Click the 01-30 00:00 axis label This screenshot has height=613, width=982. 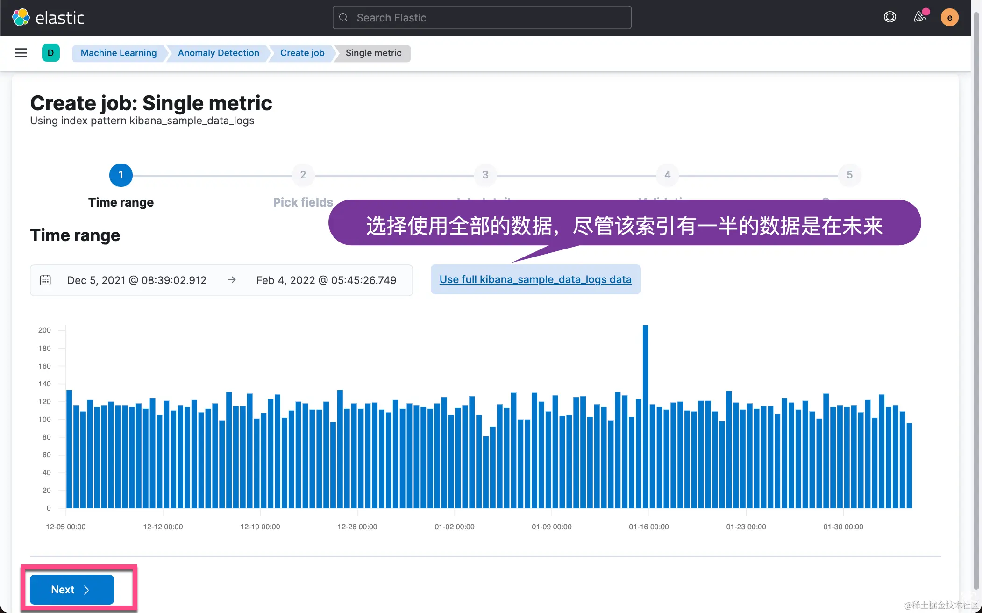843,527
